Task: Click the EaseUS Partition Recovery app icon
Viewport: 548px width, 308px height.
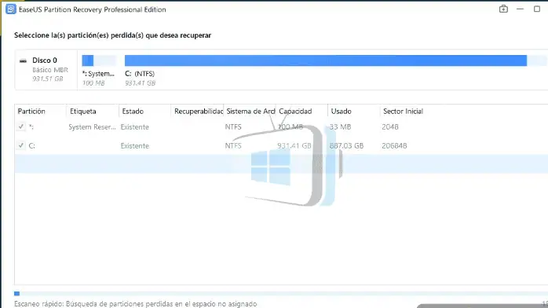Action: click(x=11, y=9)
